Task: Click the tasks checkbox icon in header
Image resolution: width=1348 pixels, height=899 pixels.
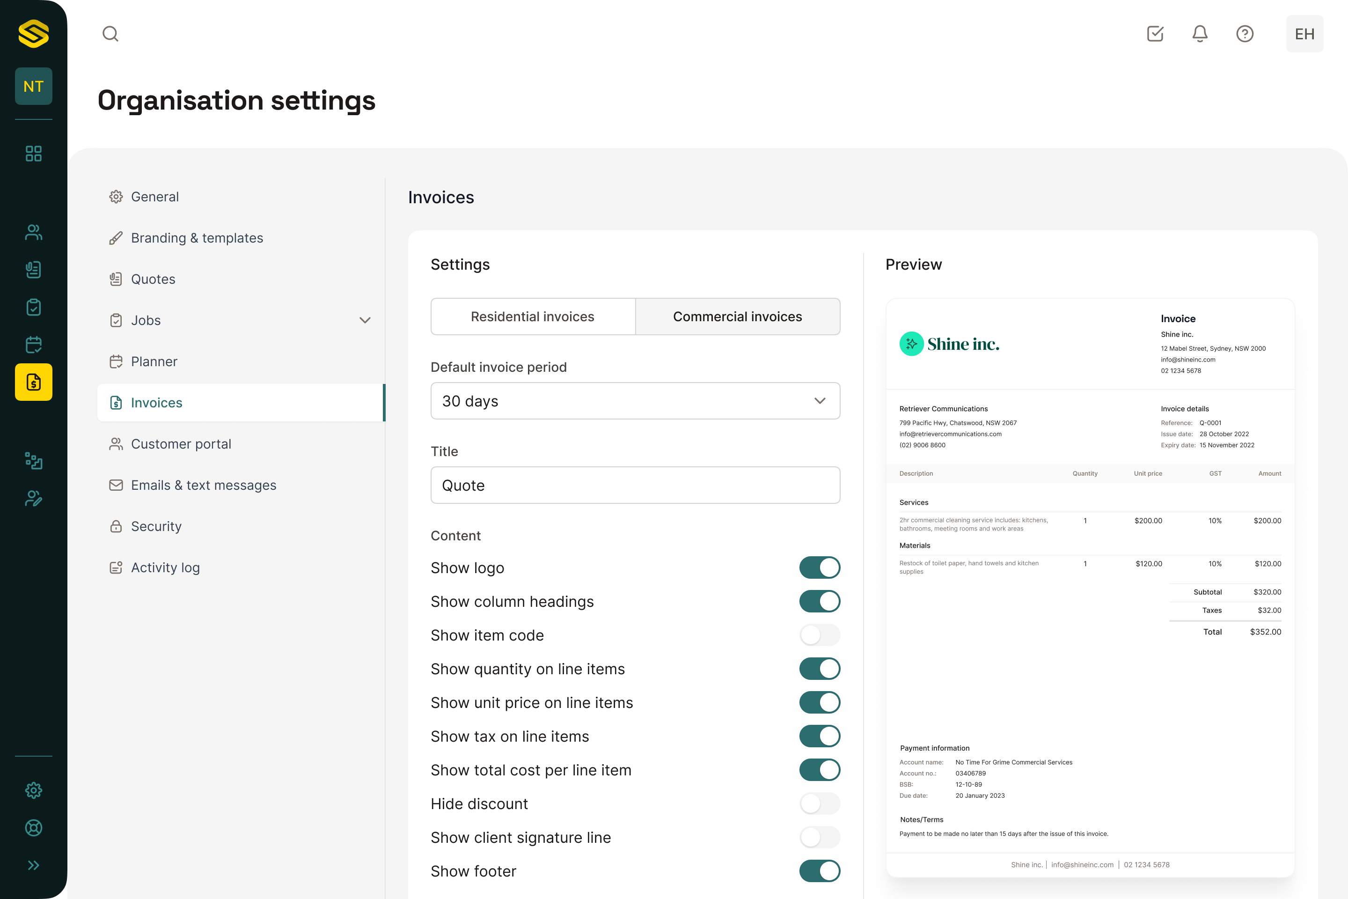Action: click(x=1155, y=34)
